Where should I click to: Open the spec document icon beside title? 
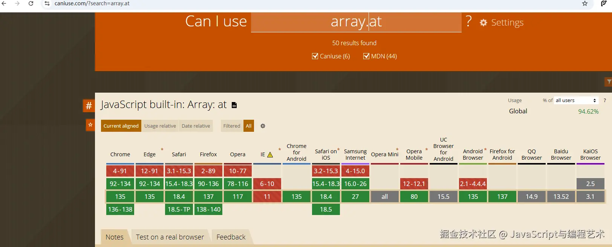click(234, 105)
